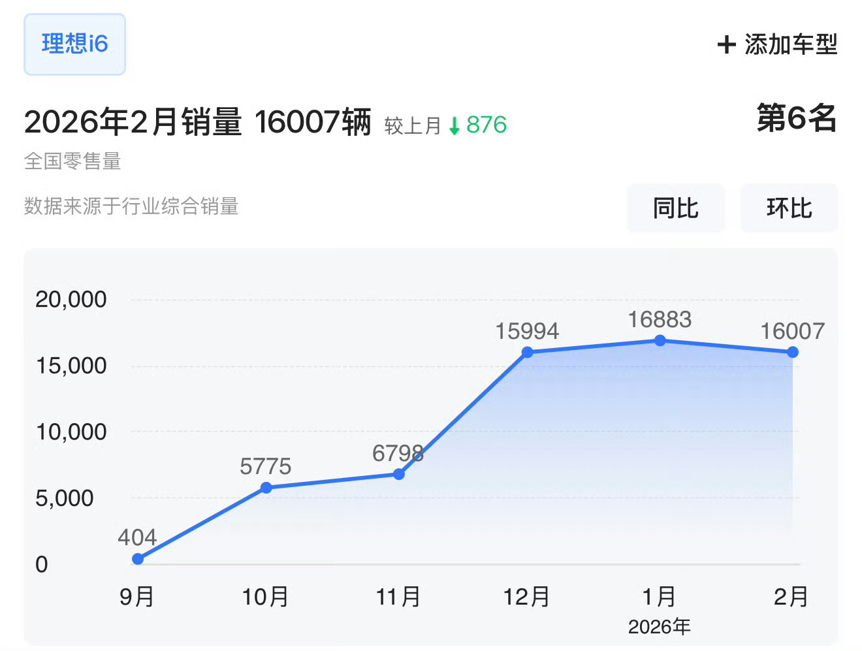This screenshot has width=862, height=651.
Task: Click the plus icon next to 添加车型
Action: (x=726, y=44)
